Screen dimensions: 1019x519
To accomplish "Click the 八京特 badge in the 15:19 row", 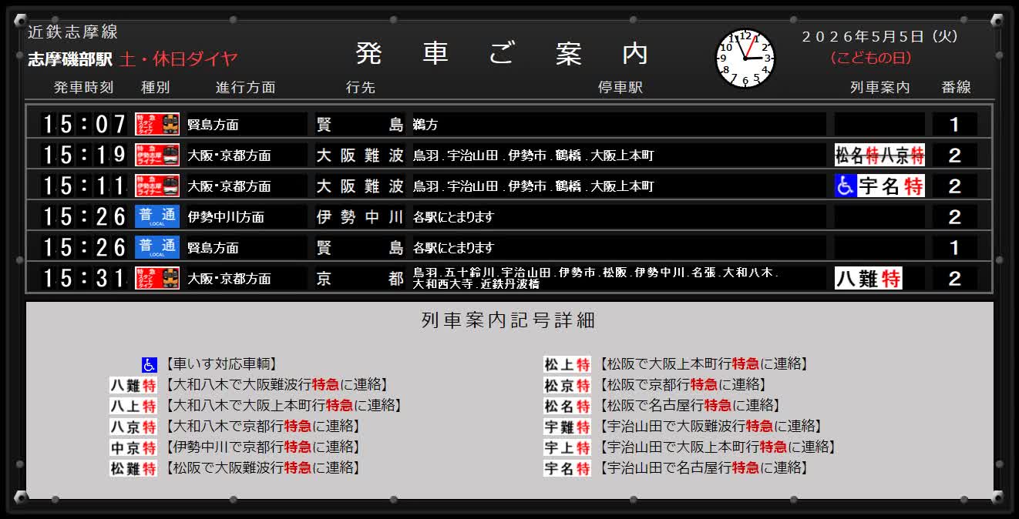I will tap(903, 155).
